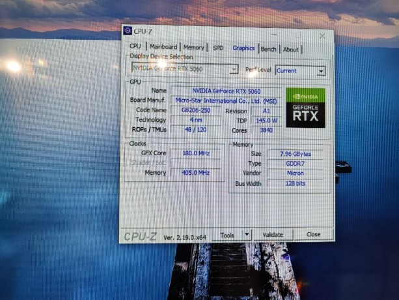The width and height of the screenshot is (399, 300).
Task: Click the Tools button
Action: coord(227,235)
